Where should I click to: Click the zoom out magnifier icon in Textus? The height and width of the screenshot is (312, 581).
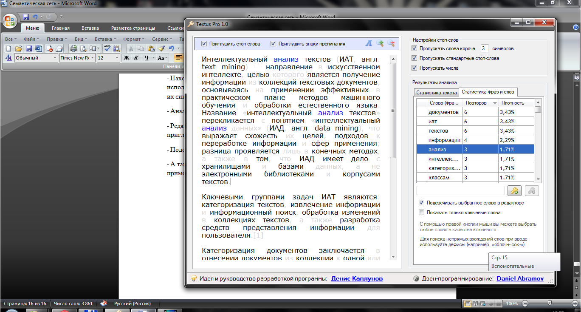[391, 43]
